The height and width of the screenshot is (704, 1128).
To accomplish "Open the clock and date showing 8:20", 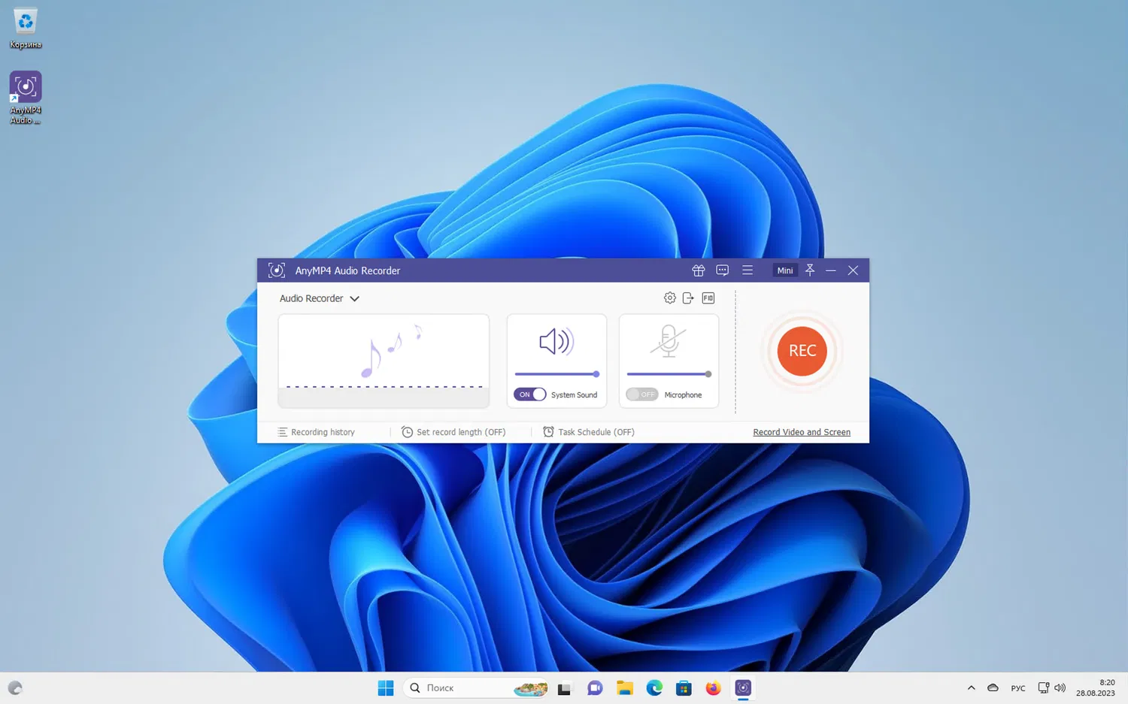I will (1096, 688).
